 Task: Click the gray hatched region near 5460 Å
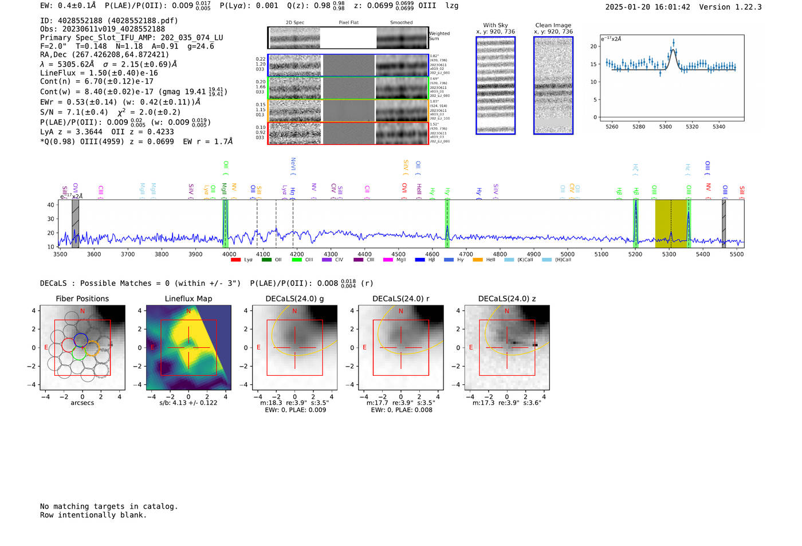(x=724, y=223)
